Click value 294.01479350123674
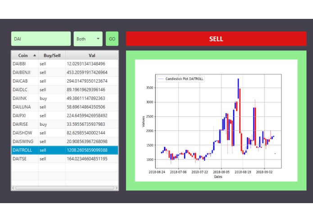This screenshot has height=222, width=313. point(87,81)
